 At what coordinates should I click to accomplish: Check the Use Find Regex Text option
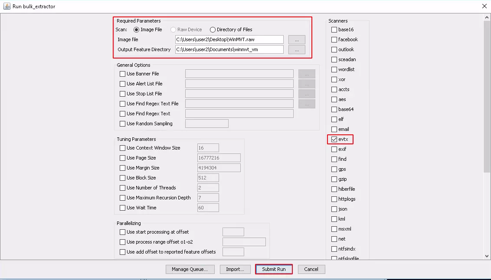(x=122, y=114)
